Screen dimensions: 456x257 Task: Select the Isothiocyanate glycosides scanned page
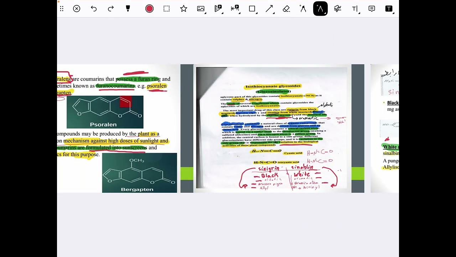tap(271, 128)
